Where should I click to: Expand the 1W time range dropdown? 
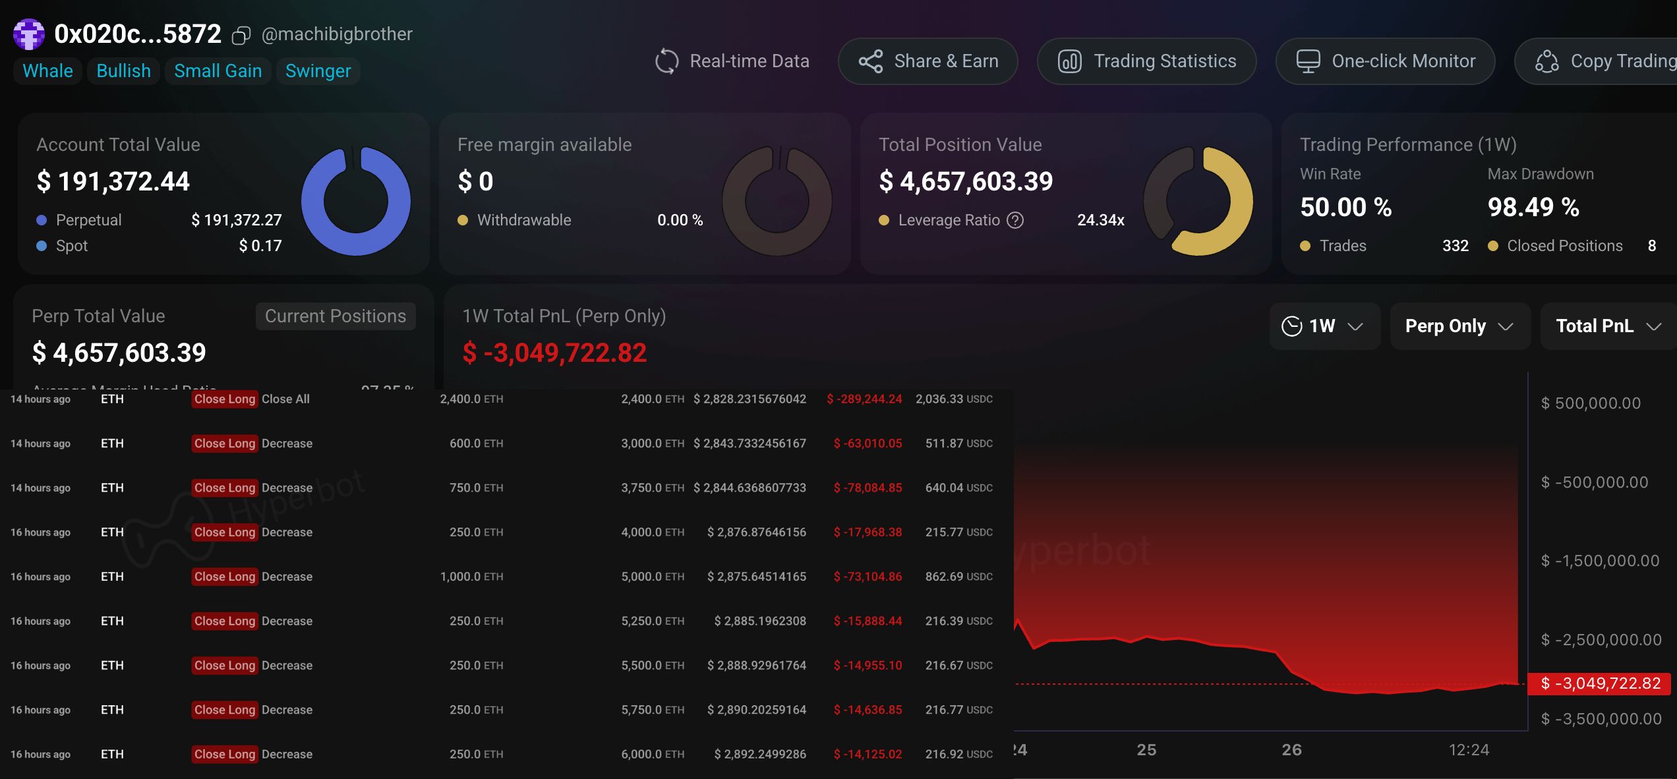1355,326
